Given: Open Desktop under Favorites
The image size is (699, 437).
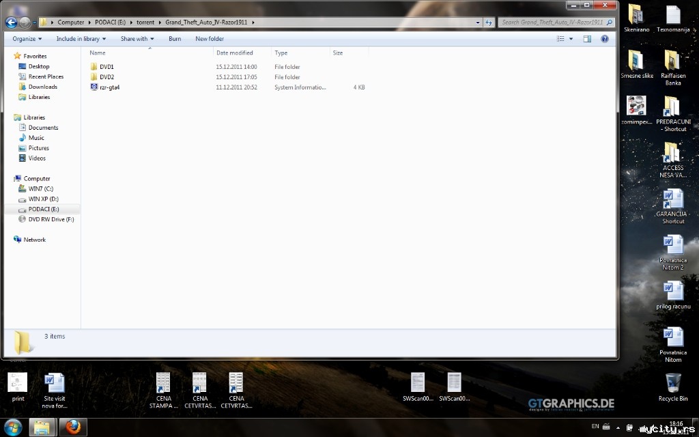Looking at the screenshot, I should [39, 66].
